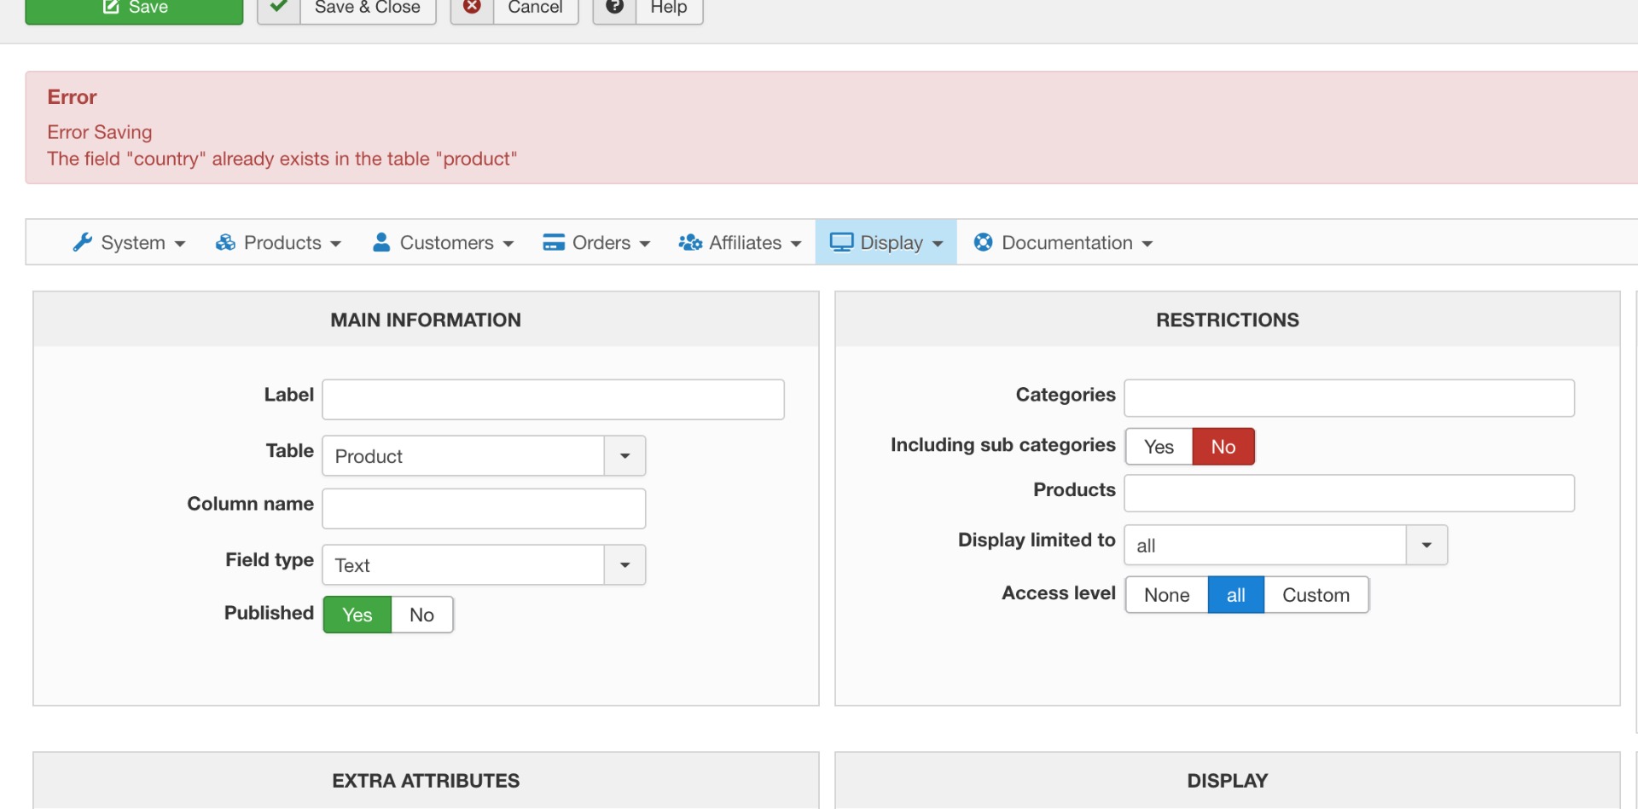Click the green checkmark icon
1638x809 pixels.
point(278,7)
